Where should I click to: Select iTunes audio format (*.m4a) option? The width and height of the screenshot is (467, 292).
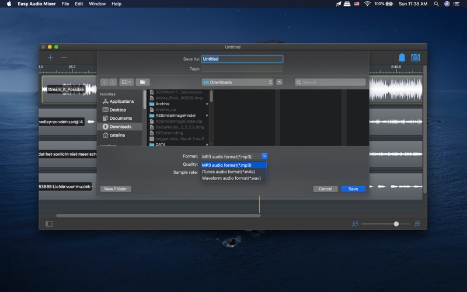pos(228,172)
